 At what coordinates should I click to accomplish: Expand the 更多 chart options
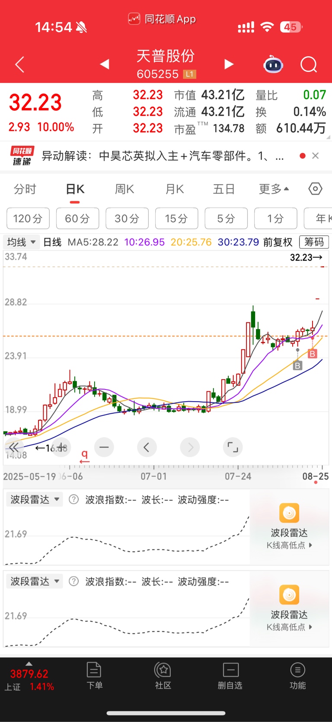pyautogui.click(x=274, y=189)
